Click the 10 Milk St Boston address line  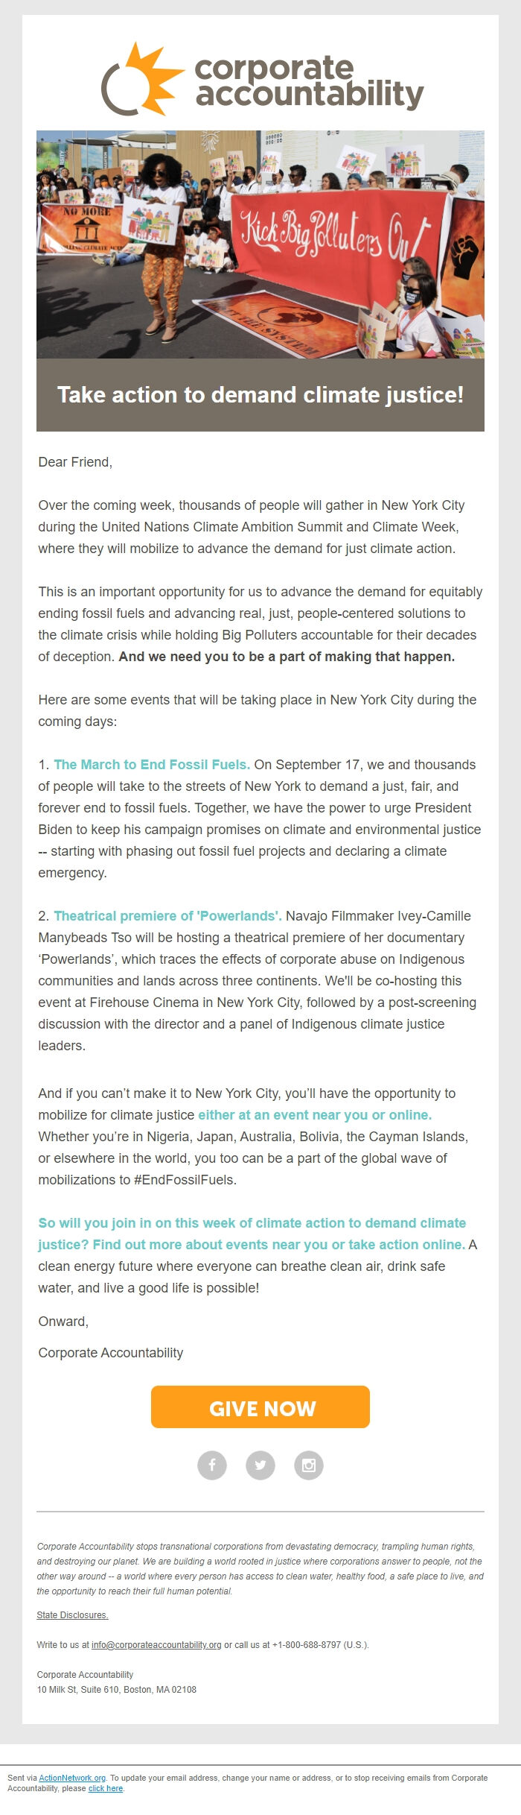pos(117,1690)
